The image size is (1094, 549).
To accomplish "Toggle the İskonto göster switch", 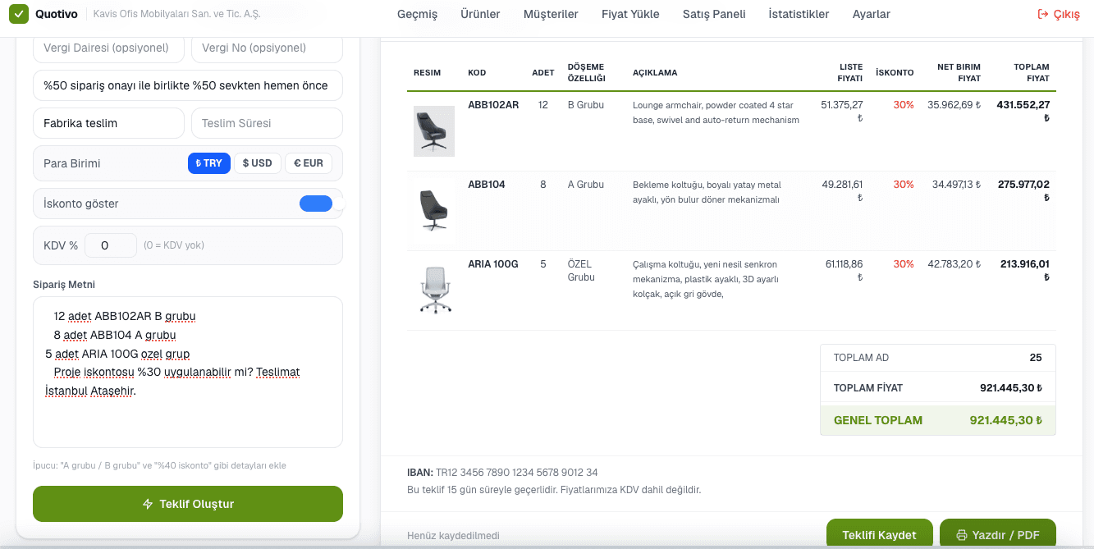I will (x=316, y=204).
